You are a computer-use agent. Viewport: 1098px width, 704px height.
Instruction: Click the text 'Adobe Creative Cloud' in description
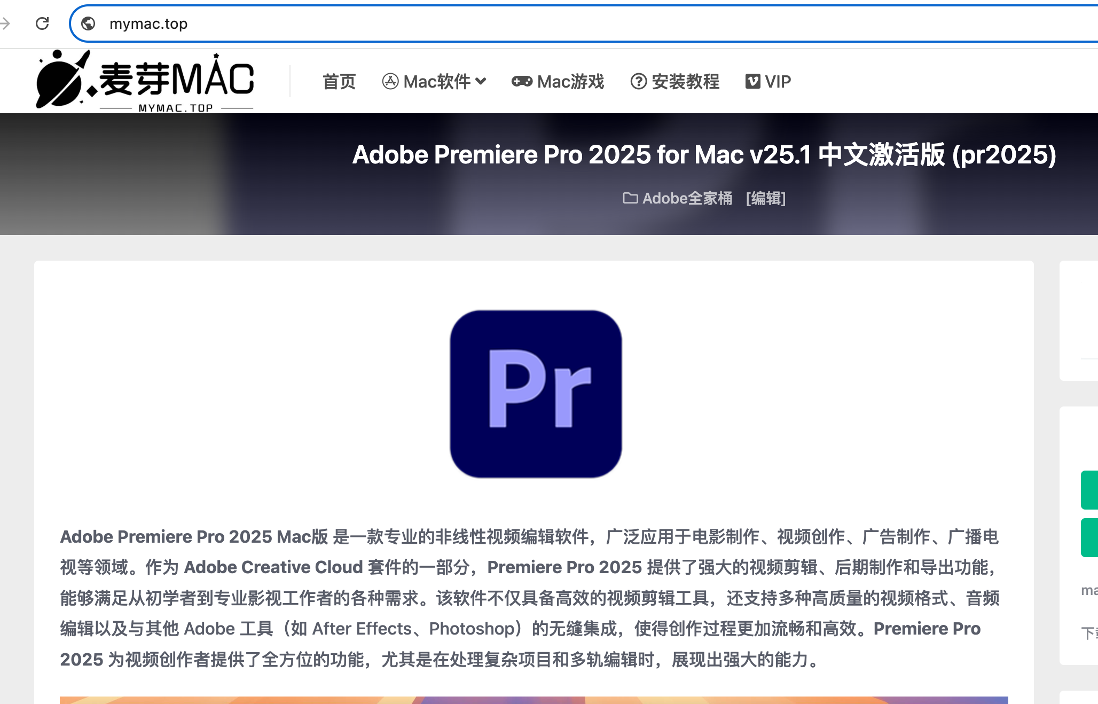pos(273,567)
